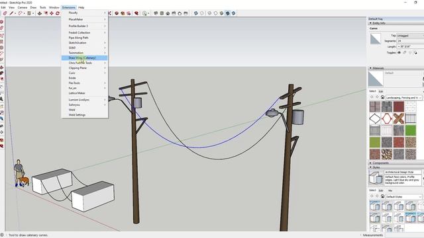Choose Monochrome face style
The height and width of the screenshot is (238, 424).
click(x=233, y=13)
